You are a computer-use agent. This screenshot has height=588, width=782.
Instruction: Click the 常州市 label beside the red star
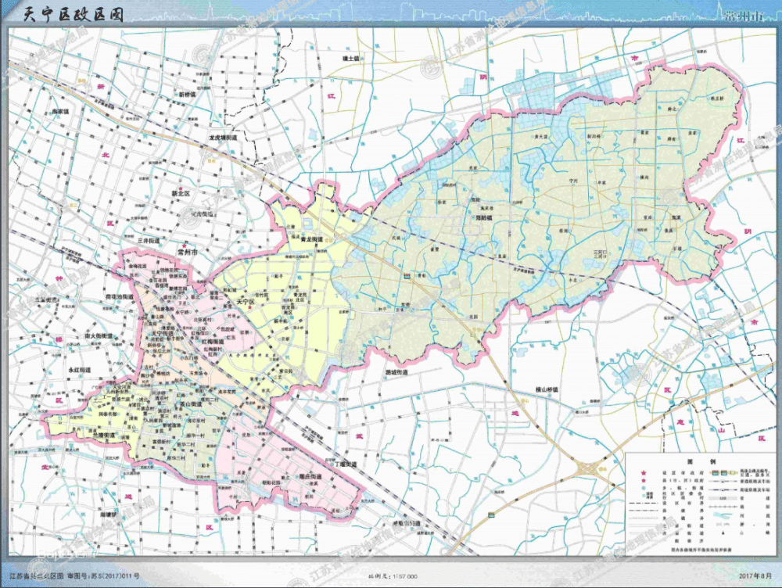(188, 253)
